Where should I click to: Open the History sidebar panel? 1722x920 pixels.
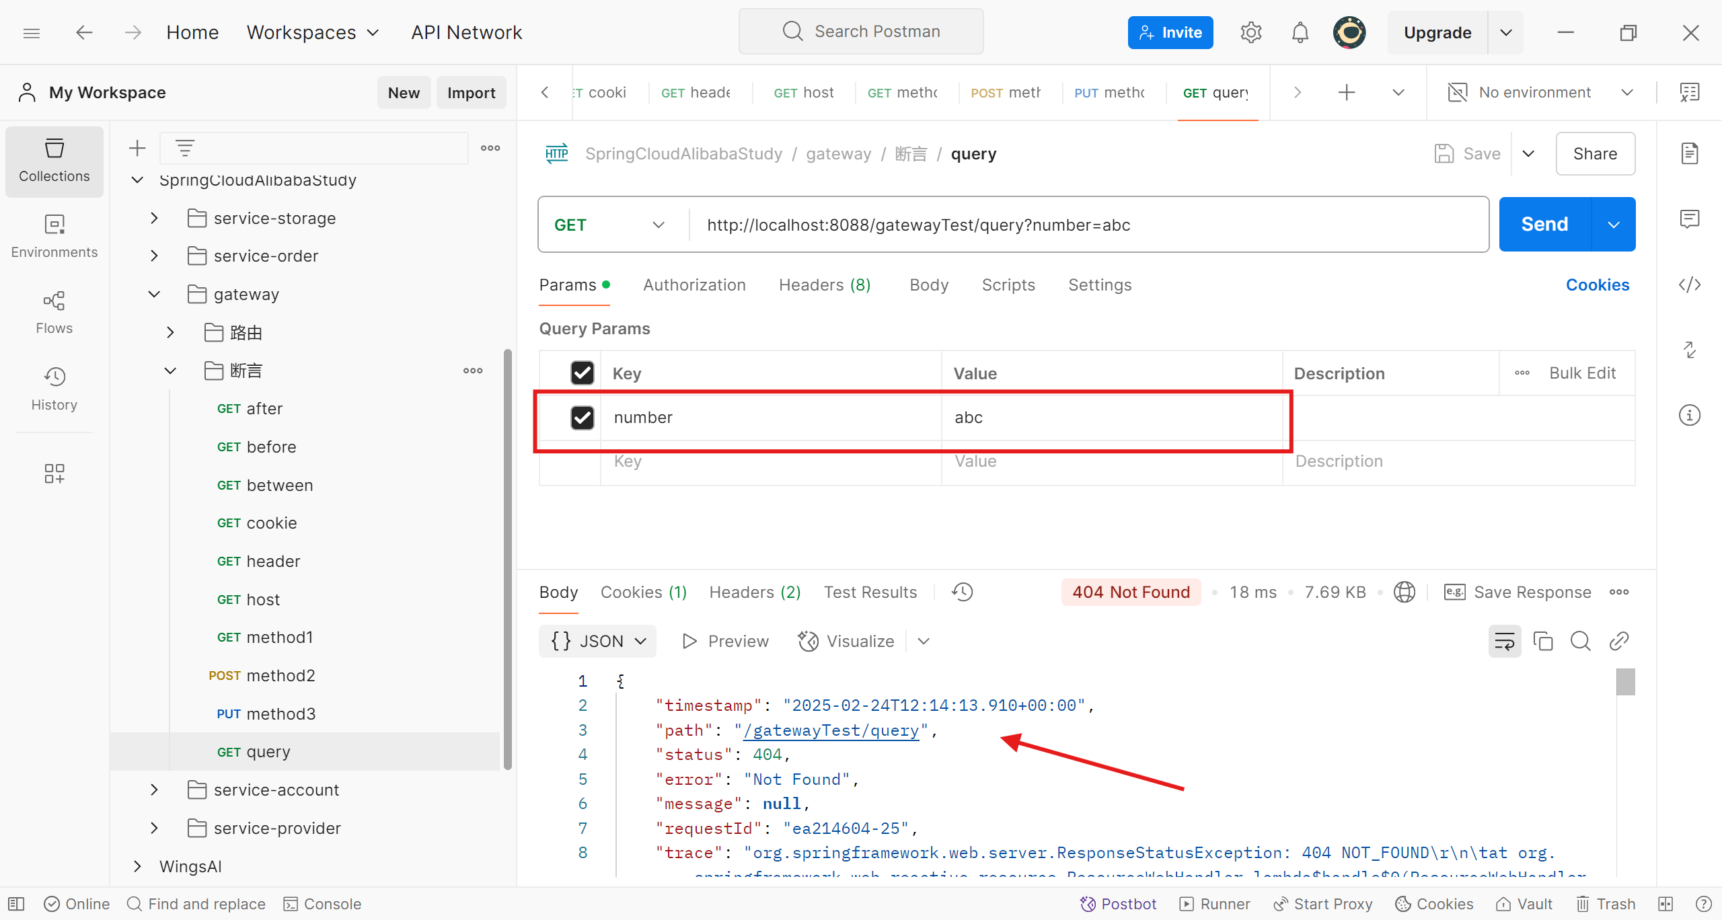pos(54,388)
